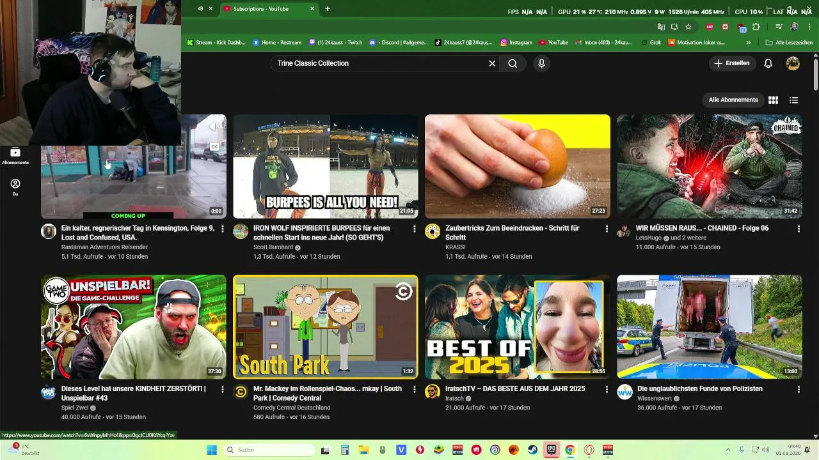Open Chrome media control icon in toolbar
The height and width of the screenshot is (460, 819).
[x=779, y=27]
